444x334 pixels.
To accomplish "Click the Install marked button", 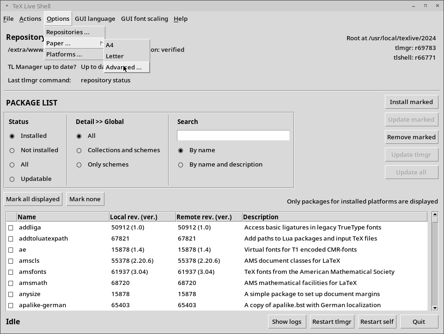I will pyautogui.click(x=411, y=102).
